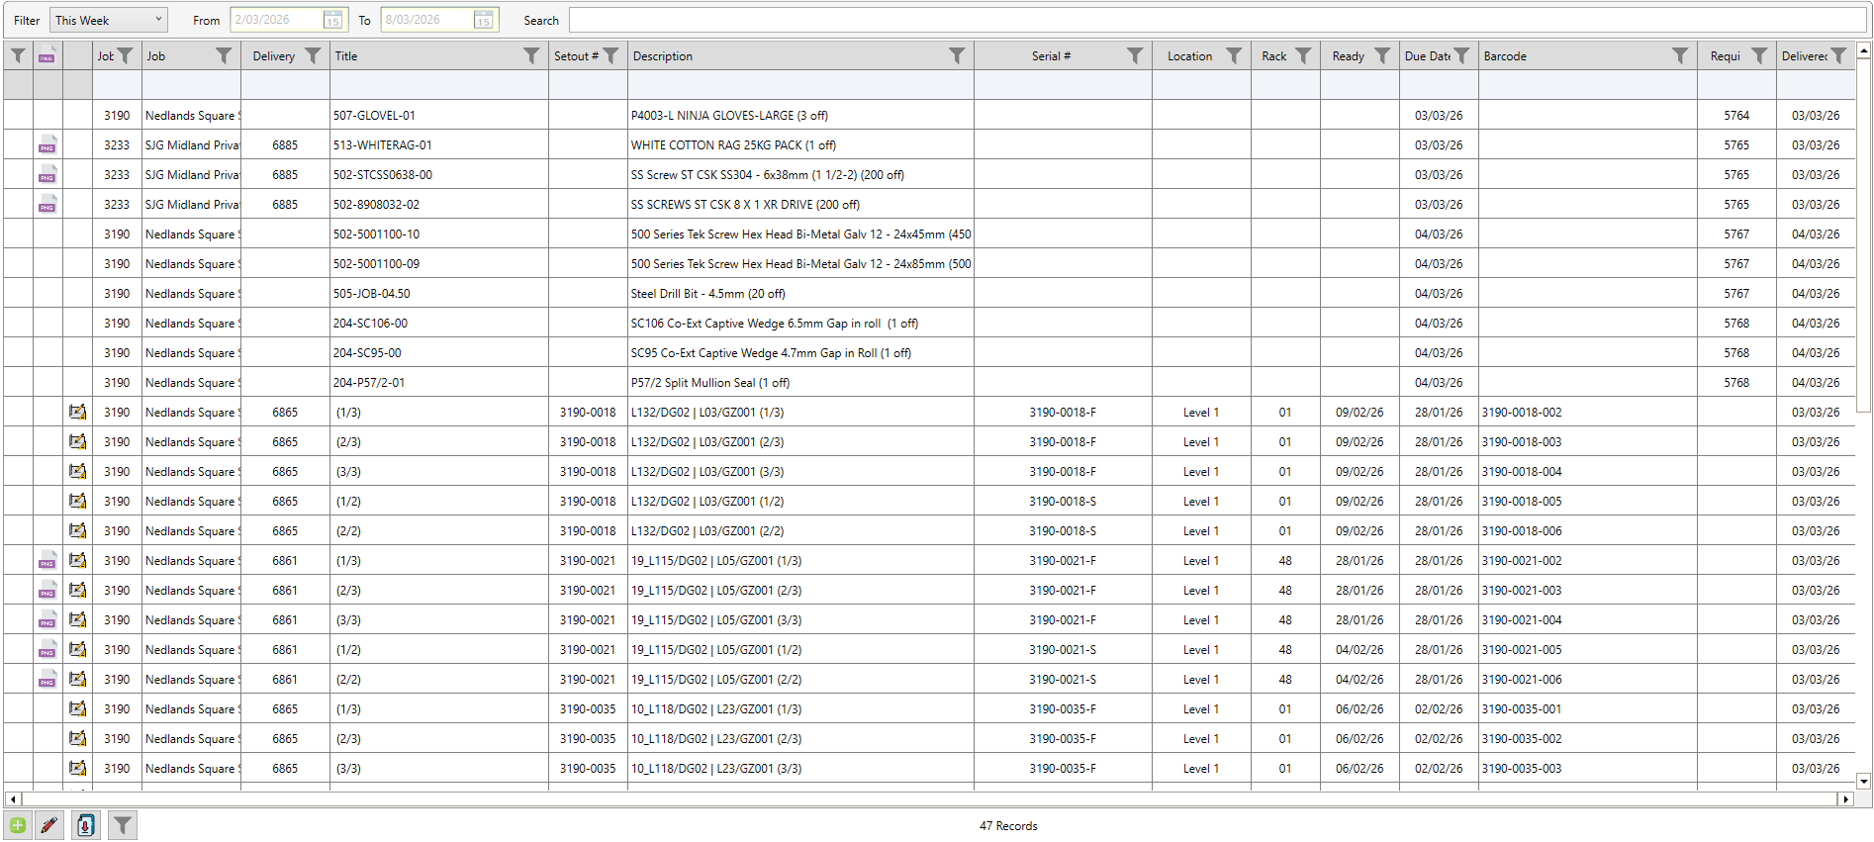Click inside the Search text field

1217,20
